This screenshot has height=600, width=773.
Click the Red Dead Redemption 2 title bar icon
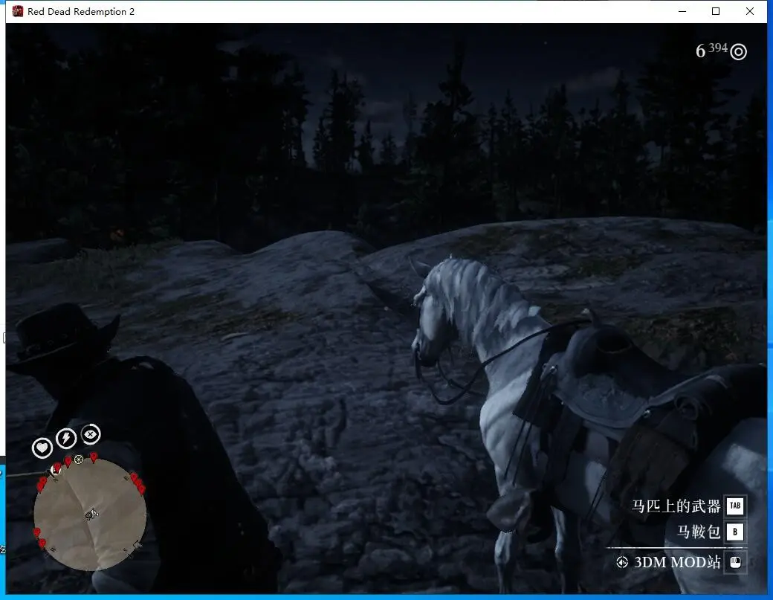click(x=18, y=11)
